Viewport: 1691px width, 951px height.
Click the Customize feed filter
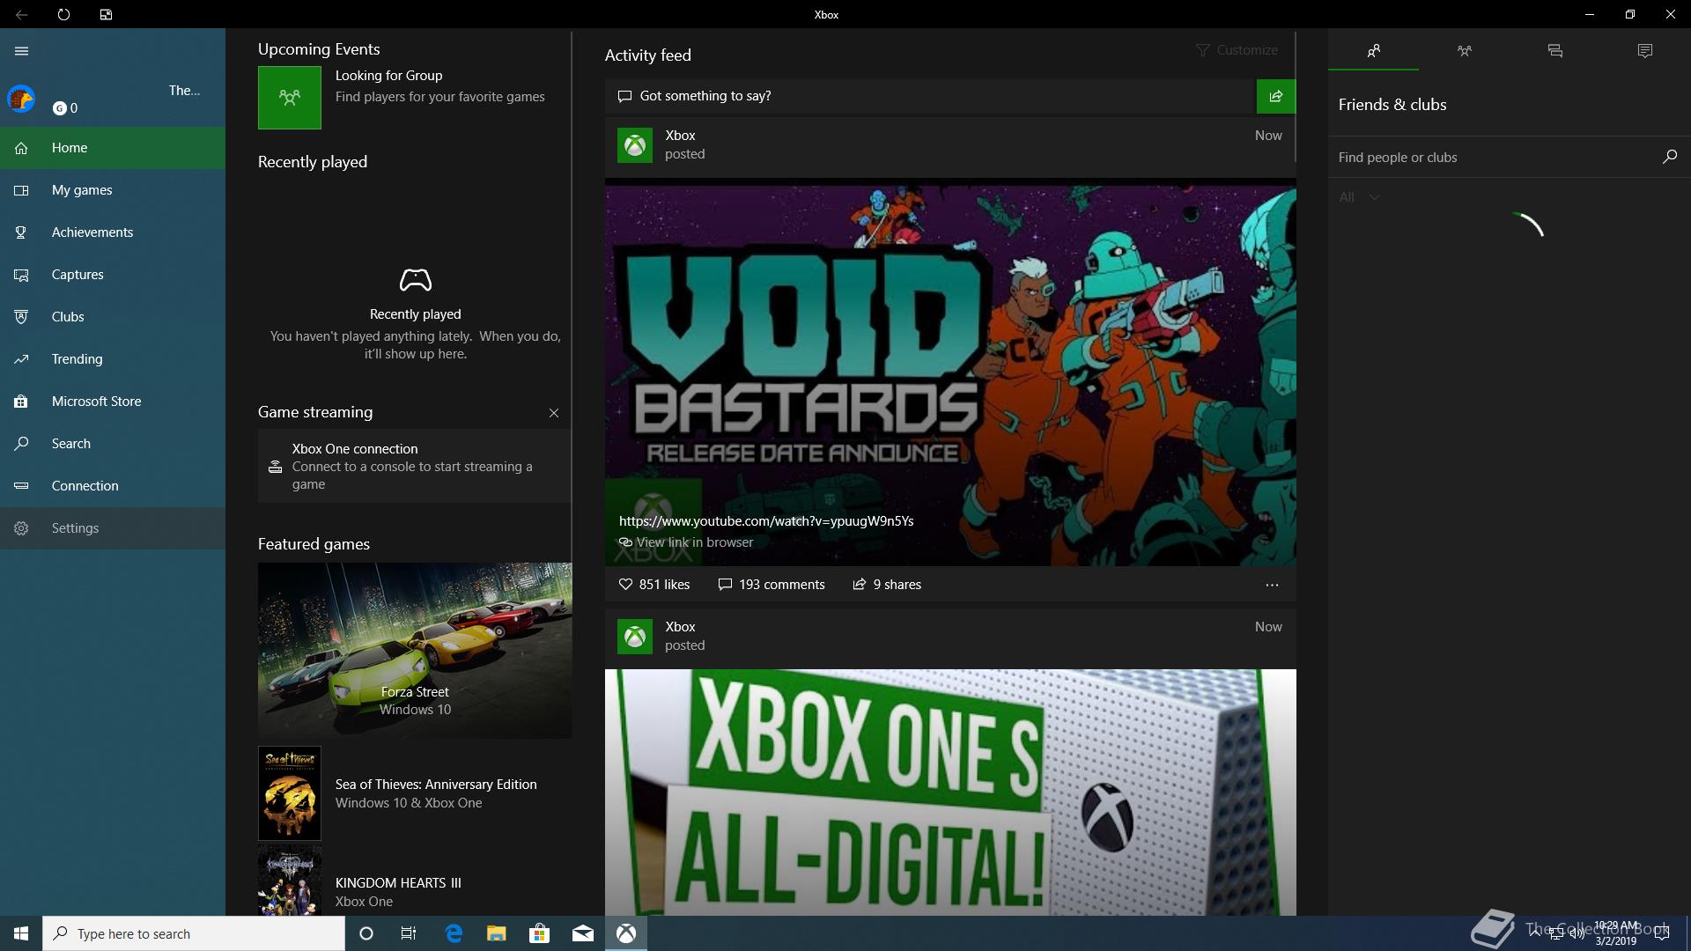click(1237, 50)
